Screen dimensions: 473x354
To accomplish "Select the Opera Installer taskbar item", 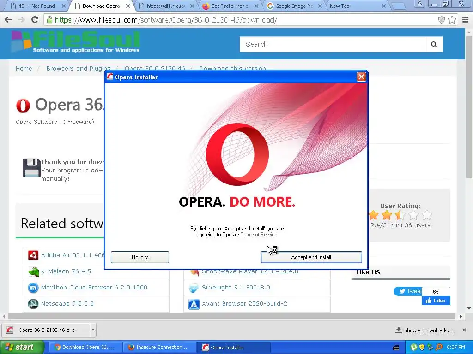I will tap(234, 348).
